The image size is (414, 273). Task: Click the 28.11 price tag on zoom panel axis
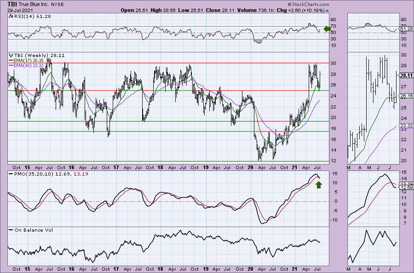407,75
